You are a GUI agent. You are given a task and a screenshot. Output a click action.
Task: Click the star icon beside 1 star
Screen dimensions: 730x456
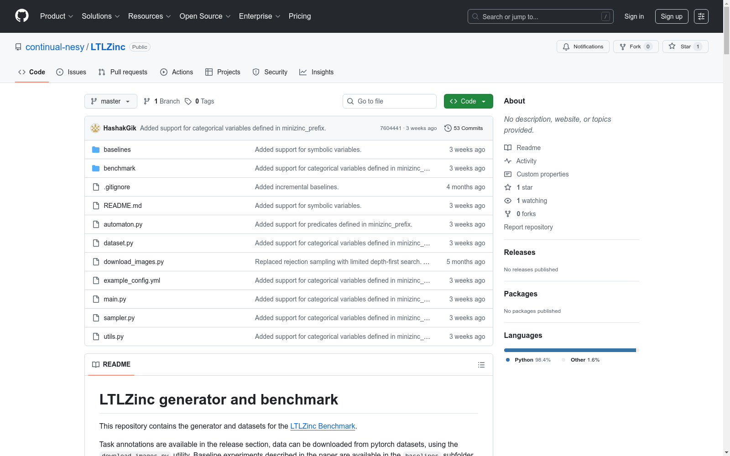(508, 187)
